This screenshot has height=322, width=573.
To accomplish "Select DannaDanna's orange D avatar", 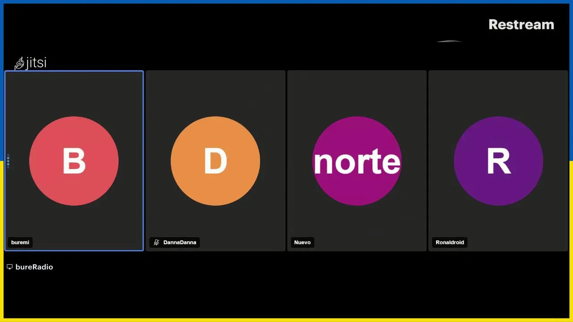I will (215, 161).
